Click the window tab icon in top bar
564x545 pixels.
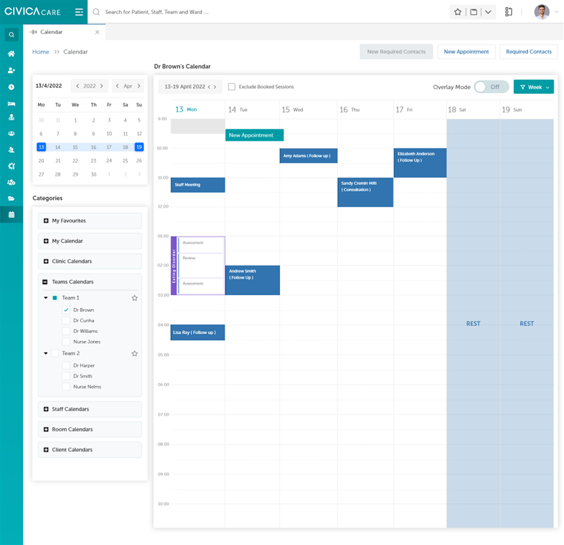point(474,12)
